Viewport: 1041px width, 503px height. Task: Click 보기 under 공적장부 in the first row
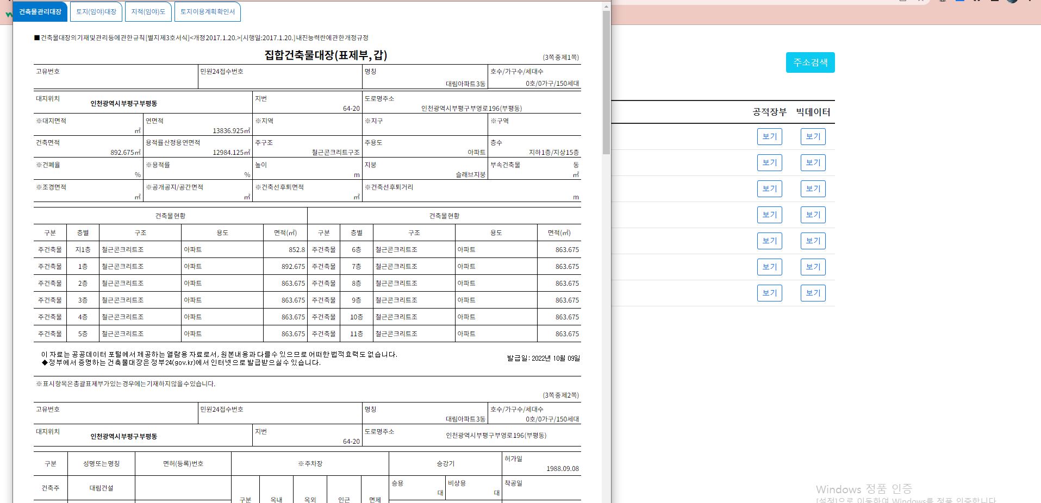(769, 137)
